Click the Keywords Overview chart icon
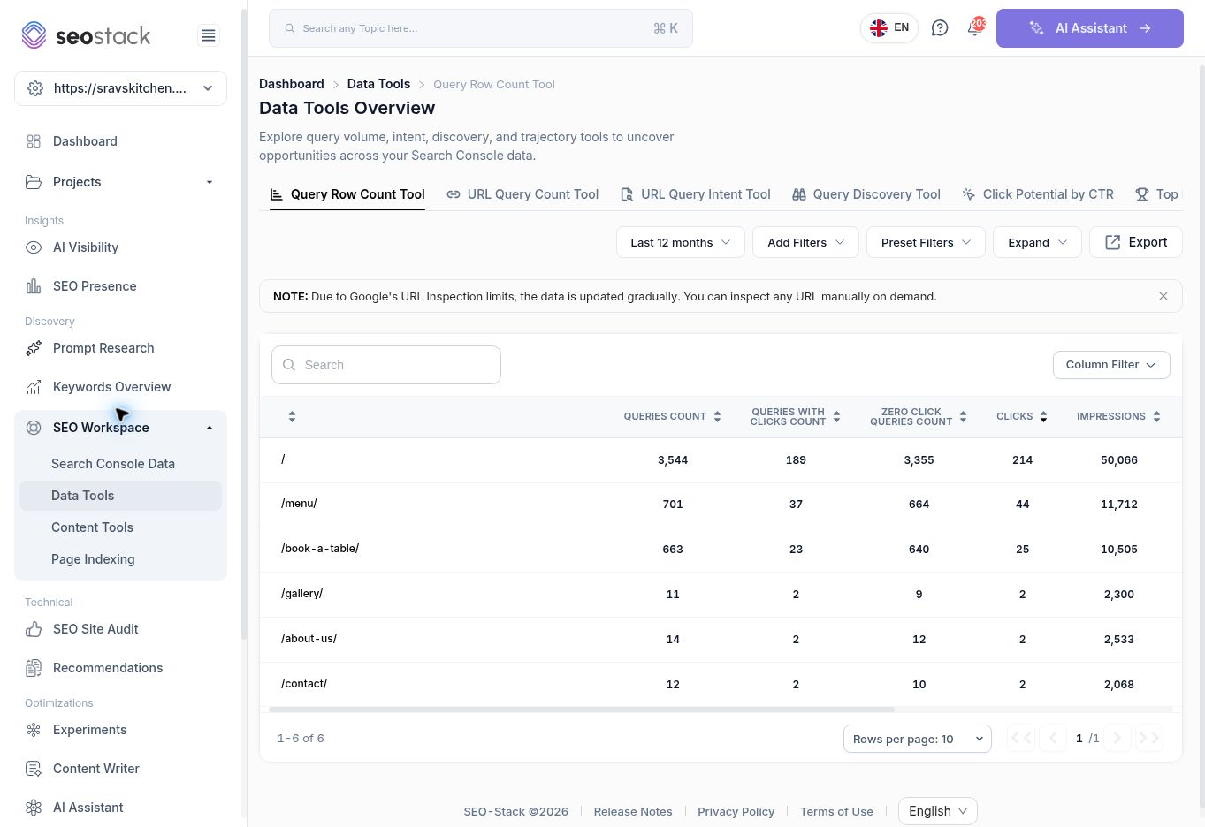 point(34,387)
